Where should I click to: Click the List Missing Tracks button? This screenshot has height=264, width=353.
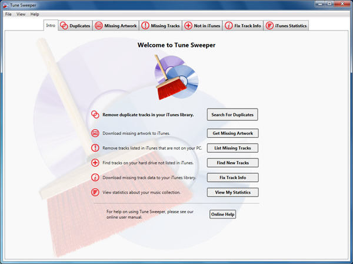click(x=232, y=148)
